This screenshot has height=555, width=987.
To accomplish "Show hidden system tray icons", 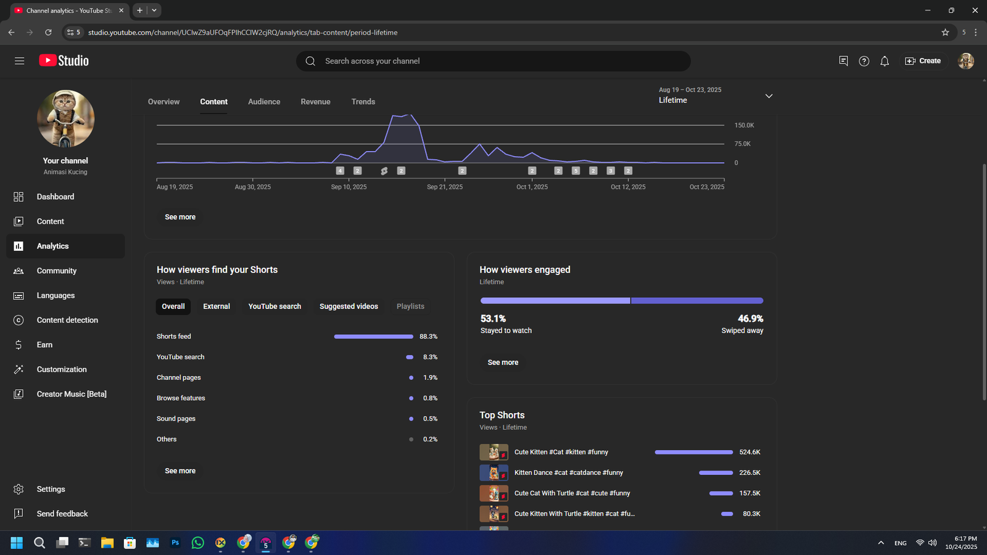I will [x=880, y=543].
